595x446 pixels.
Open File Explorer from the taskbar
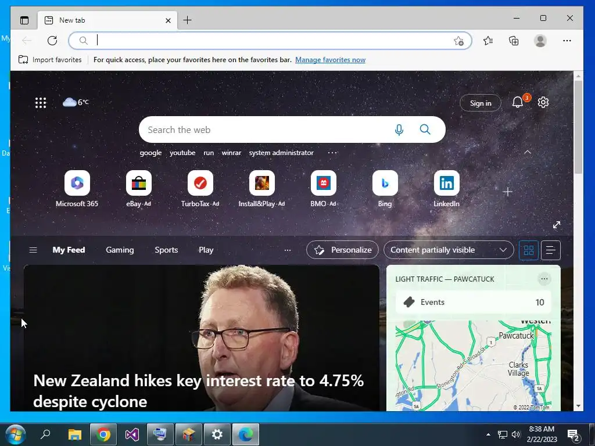point(75,434)
